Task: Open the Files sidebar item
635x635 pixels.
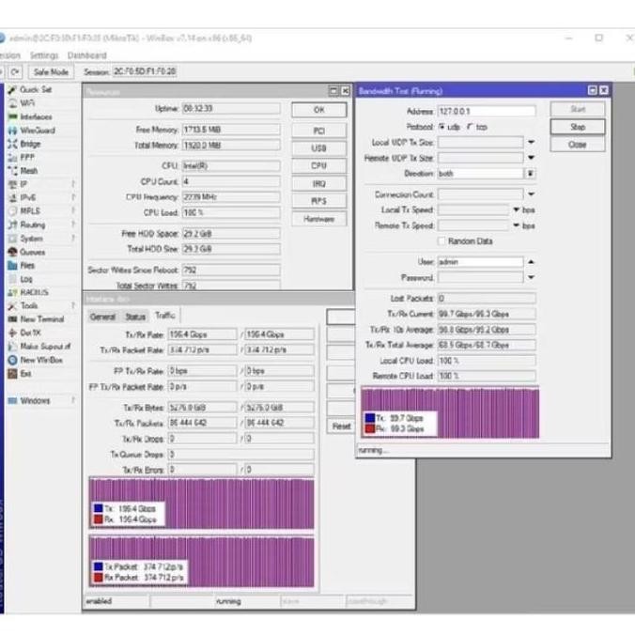Action: point(27,265)
